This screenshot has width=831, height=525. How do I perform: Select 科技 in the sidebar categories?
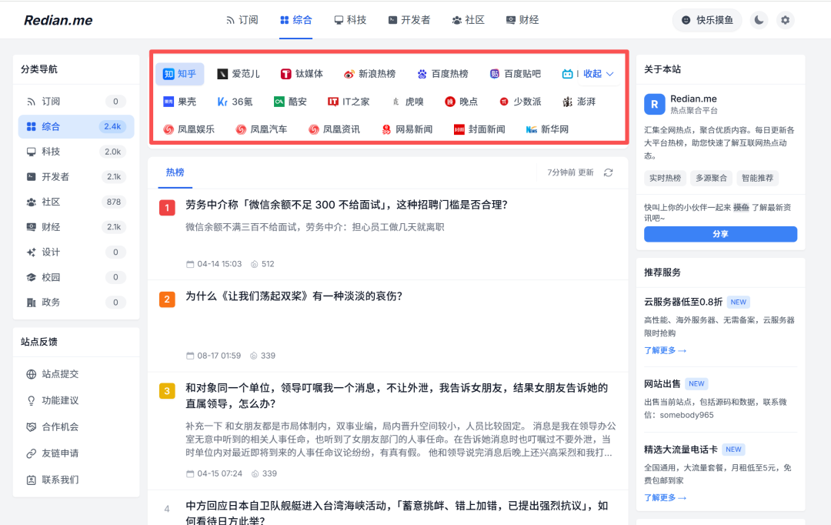75,152
